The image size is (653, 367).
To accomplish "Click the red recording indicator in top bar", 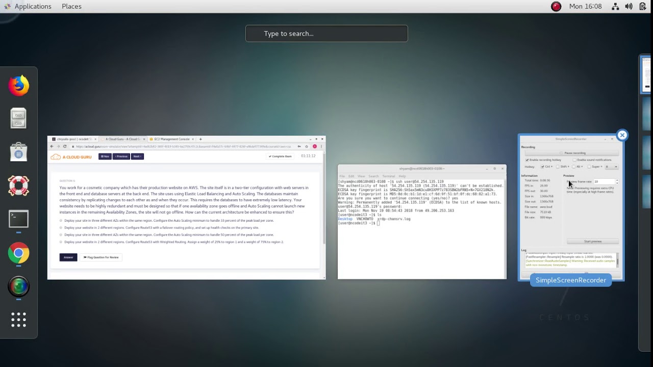I will [x=556, y=6].
